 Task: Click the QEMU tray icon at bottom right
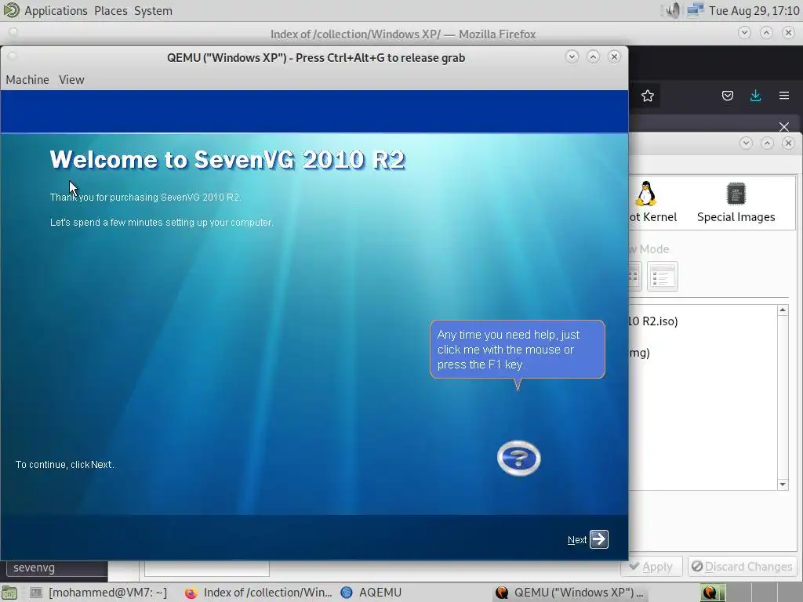coord(710,593)
